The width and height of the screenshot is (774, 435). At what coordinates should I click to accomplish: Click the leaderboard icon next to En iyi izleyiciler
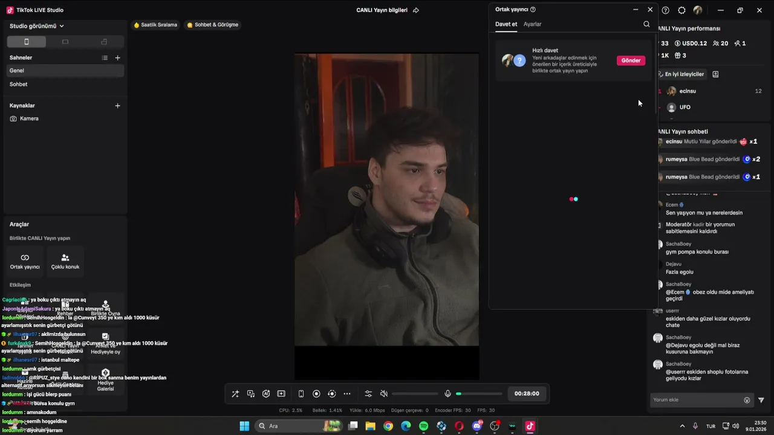[x=715, y=74]
